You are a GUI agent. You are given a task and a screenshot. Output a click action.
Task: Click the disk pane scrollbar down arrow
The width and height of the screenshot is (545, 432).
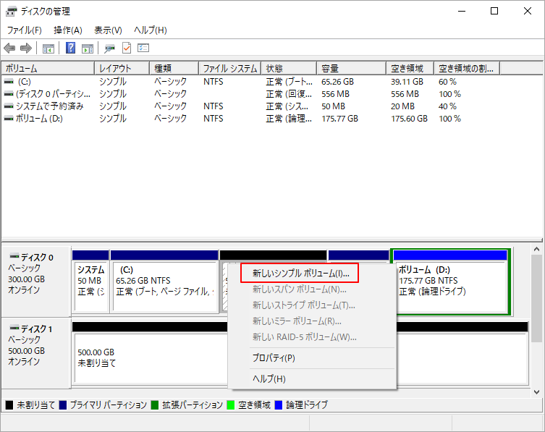click(x=538, y=391)
